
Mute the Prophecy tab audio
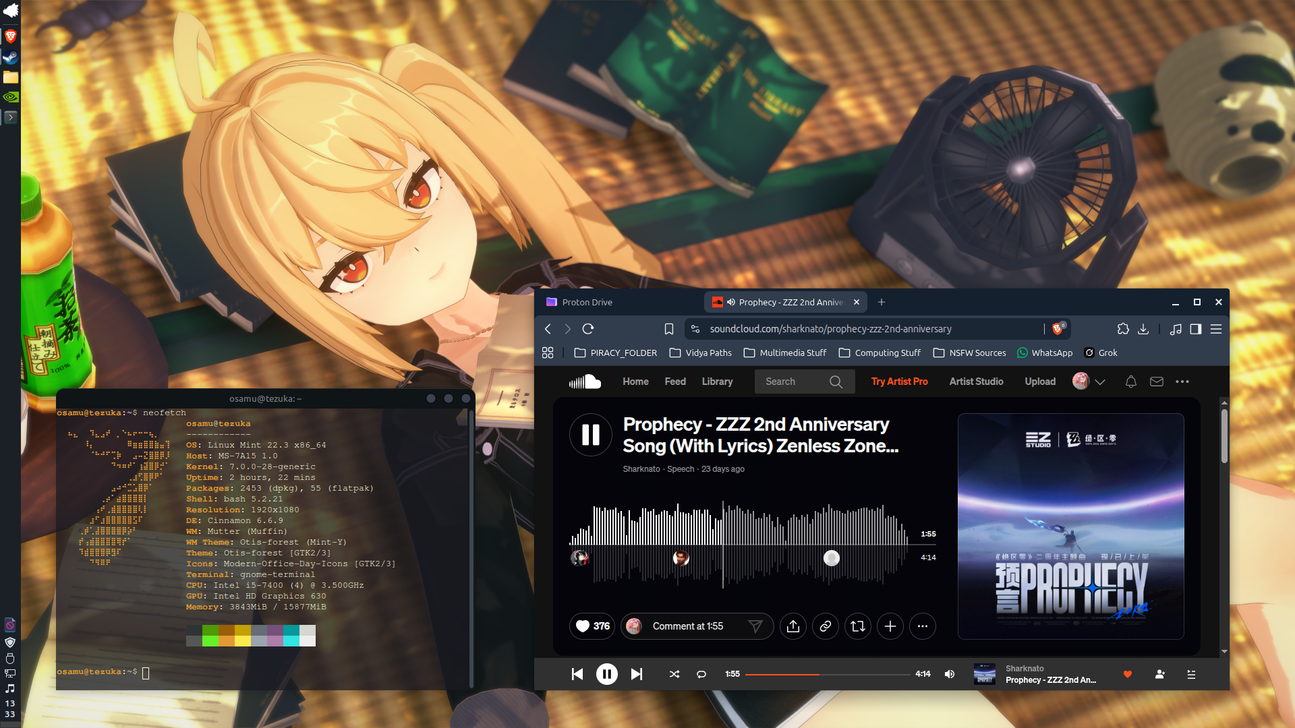[x=731, y=302]
